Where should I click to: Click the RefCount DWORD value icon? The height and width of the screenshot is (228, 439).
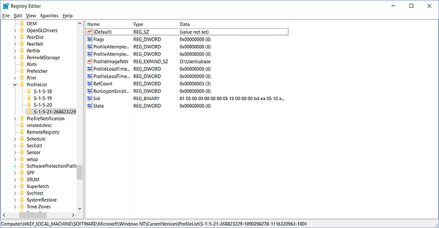(x=90, y=84)
